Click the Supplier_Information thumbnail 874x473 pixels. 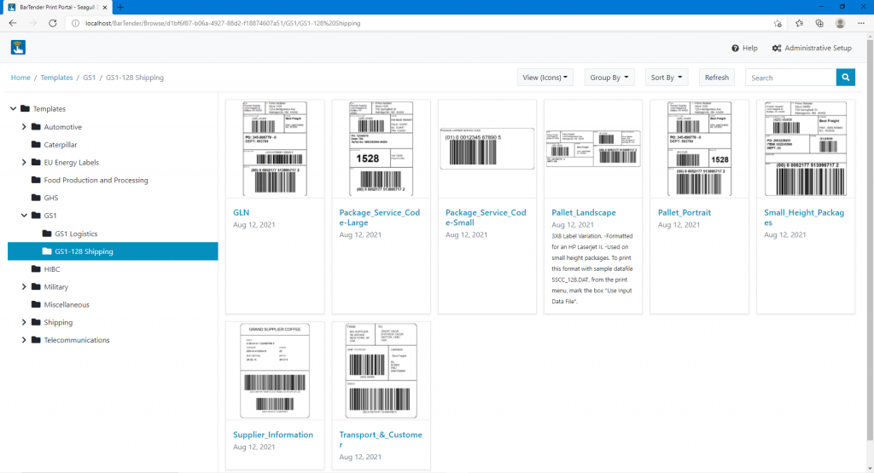[275, 371]
